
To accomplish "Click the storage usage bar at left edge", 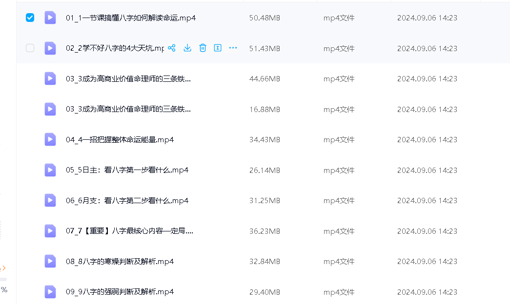I will click(3, 279).
